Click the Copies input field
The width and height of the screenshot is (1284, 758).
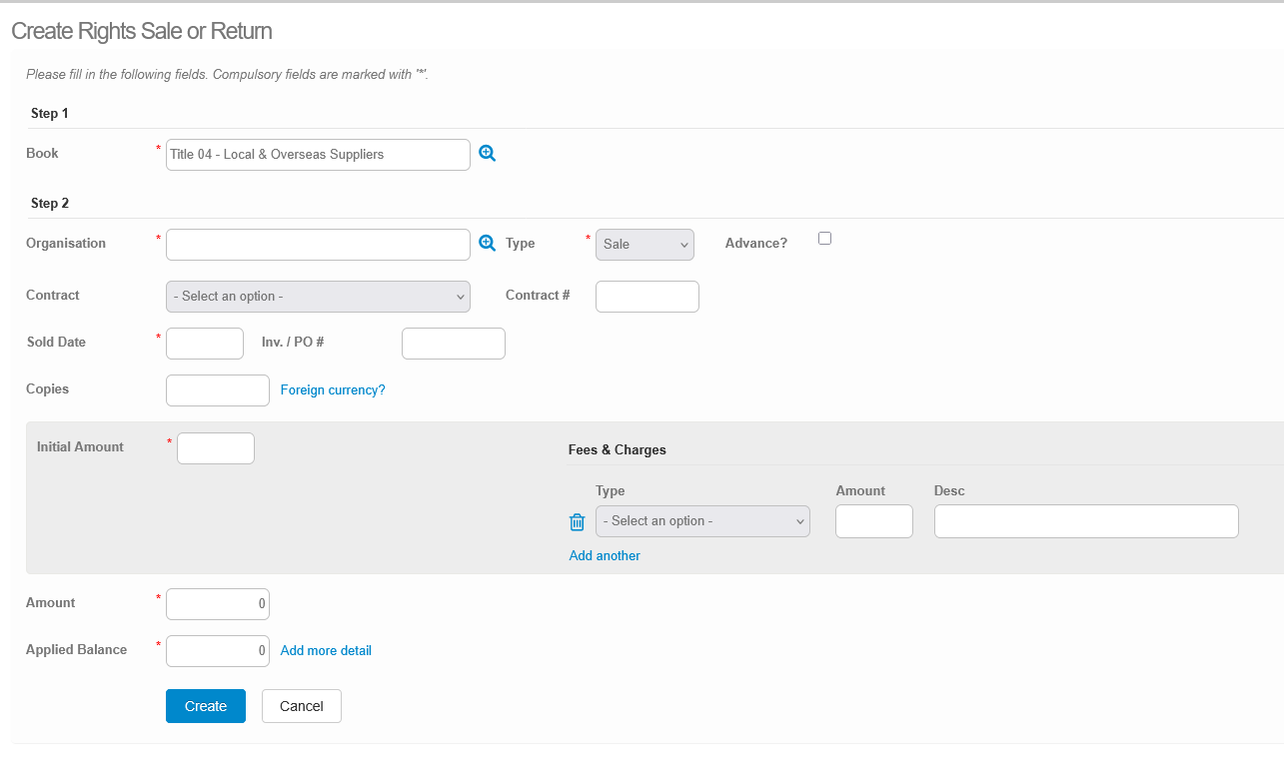(218, 390)
